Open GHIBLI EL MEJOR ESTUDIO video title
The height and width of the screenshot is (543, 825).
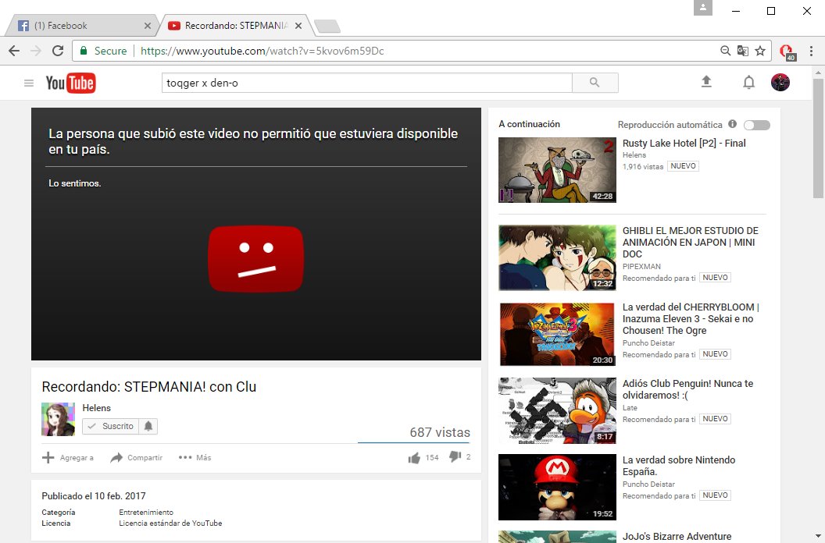[x=691, y=243]
